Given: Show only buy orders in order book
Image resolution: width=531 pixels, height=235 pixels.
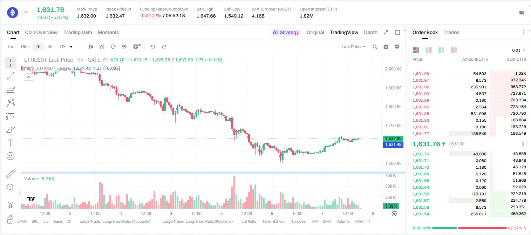Looking at the screenshot, I should pos(441,50).
